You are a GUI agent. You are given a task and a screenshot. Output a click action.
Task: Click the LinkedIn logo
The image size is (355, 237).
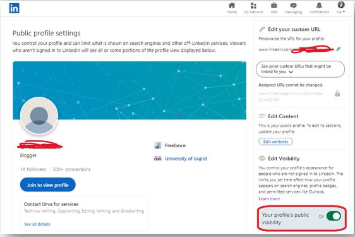[x=14, y=8]
